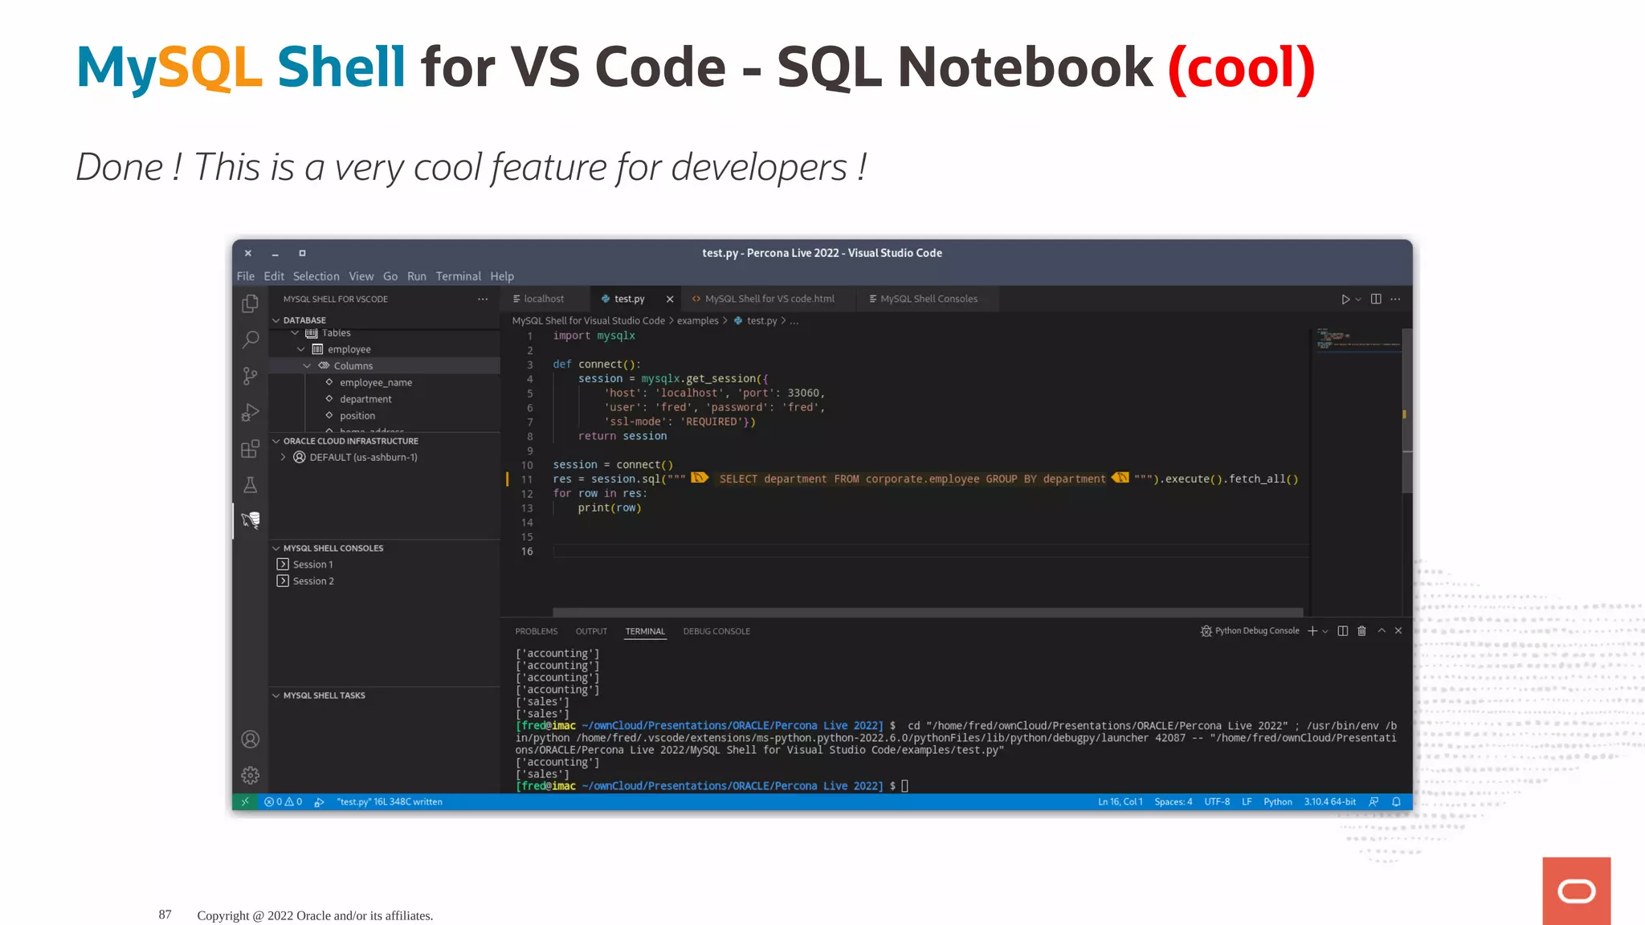Open the Explorer view in activity bar
The image size is (1645, 925).
click(x=251, y=304)
